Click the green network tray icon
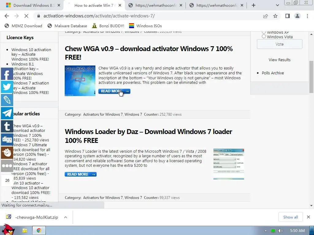Image resolution: width=314 pixels, height=235 pixels. [x=273, y=231]
